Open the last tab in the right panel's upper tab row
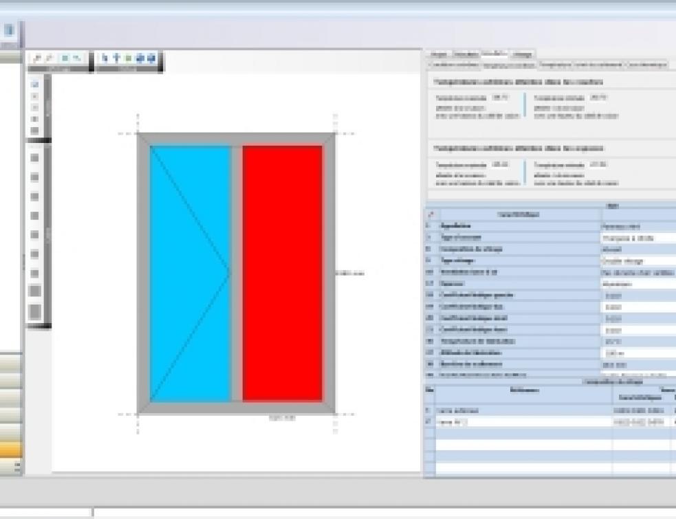 coord(522,54)
